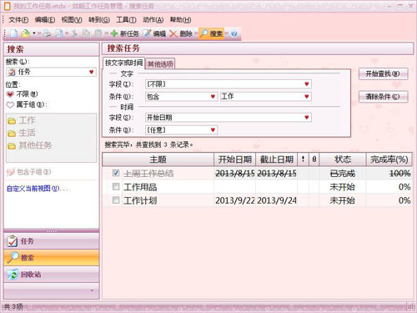This screenshot has width=417, height=313.
Task: Click the green plus New Task icon
Action: coord(114,33)
